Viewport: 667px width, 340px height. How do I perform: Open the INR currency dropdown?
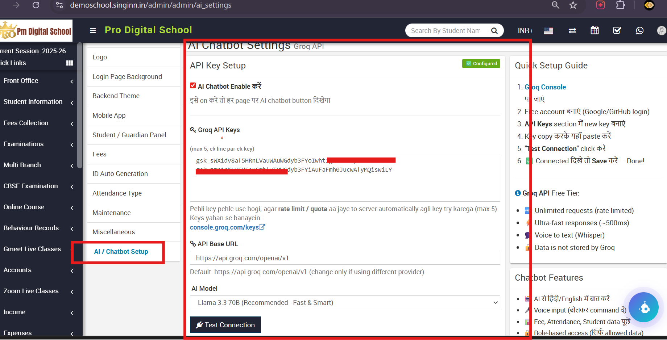[x=524, y=31]
